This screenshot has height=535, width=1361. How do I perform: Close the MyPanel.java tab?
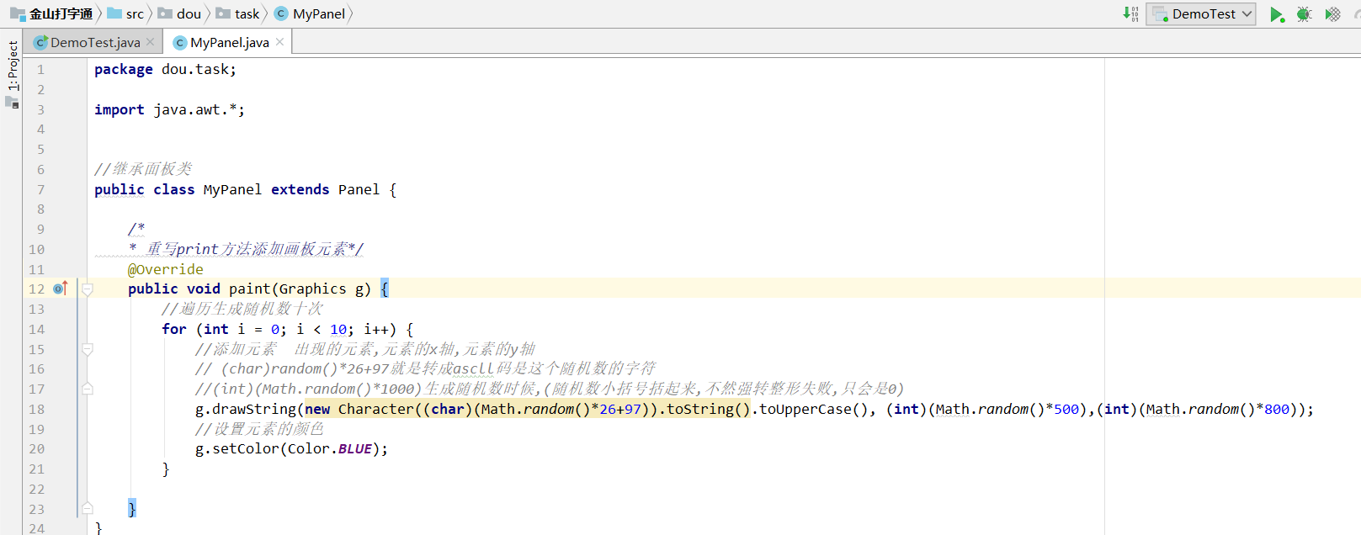(x=279, y=42)
